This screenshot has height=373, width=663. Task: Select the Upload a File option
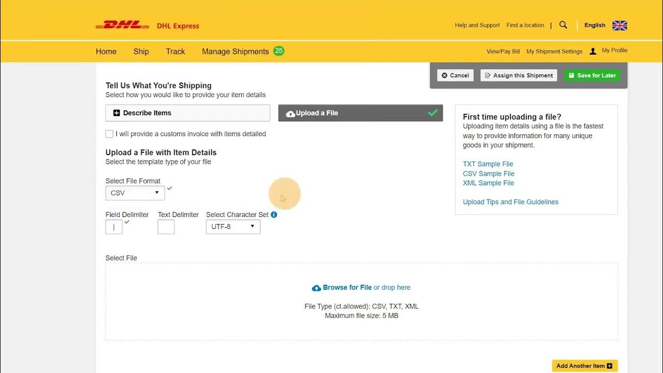(x=360, y=113)
